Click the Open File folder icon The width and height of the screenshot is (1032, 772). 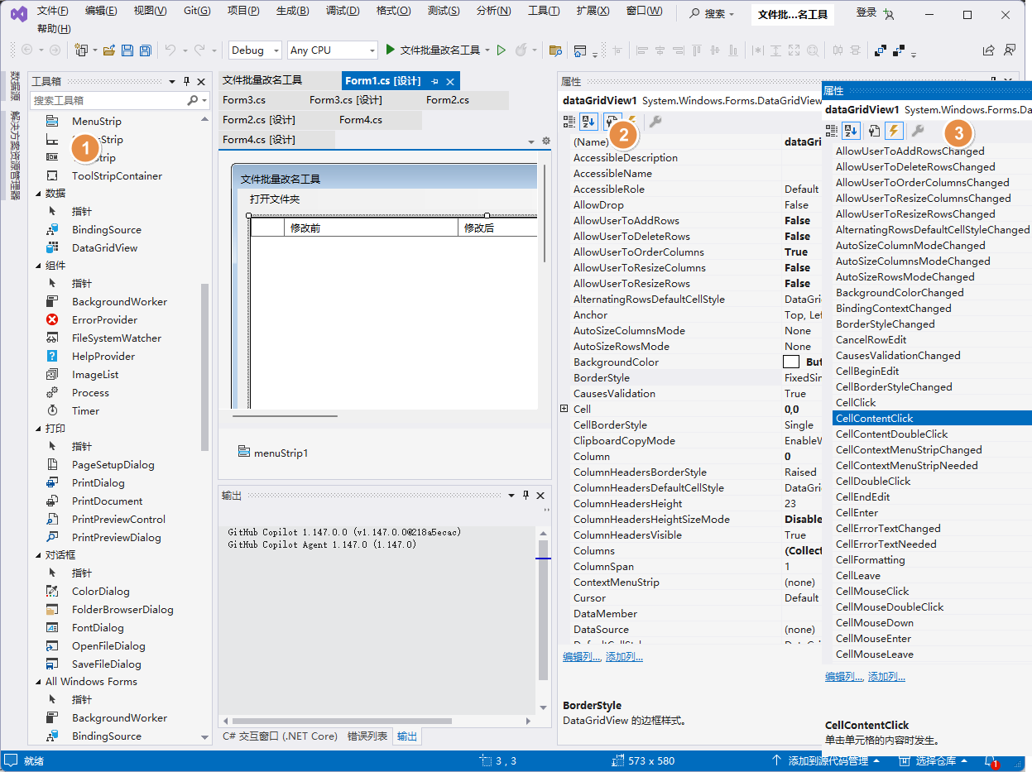(108, 50)
